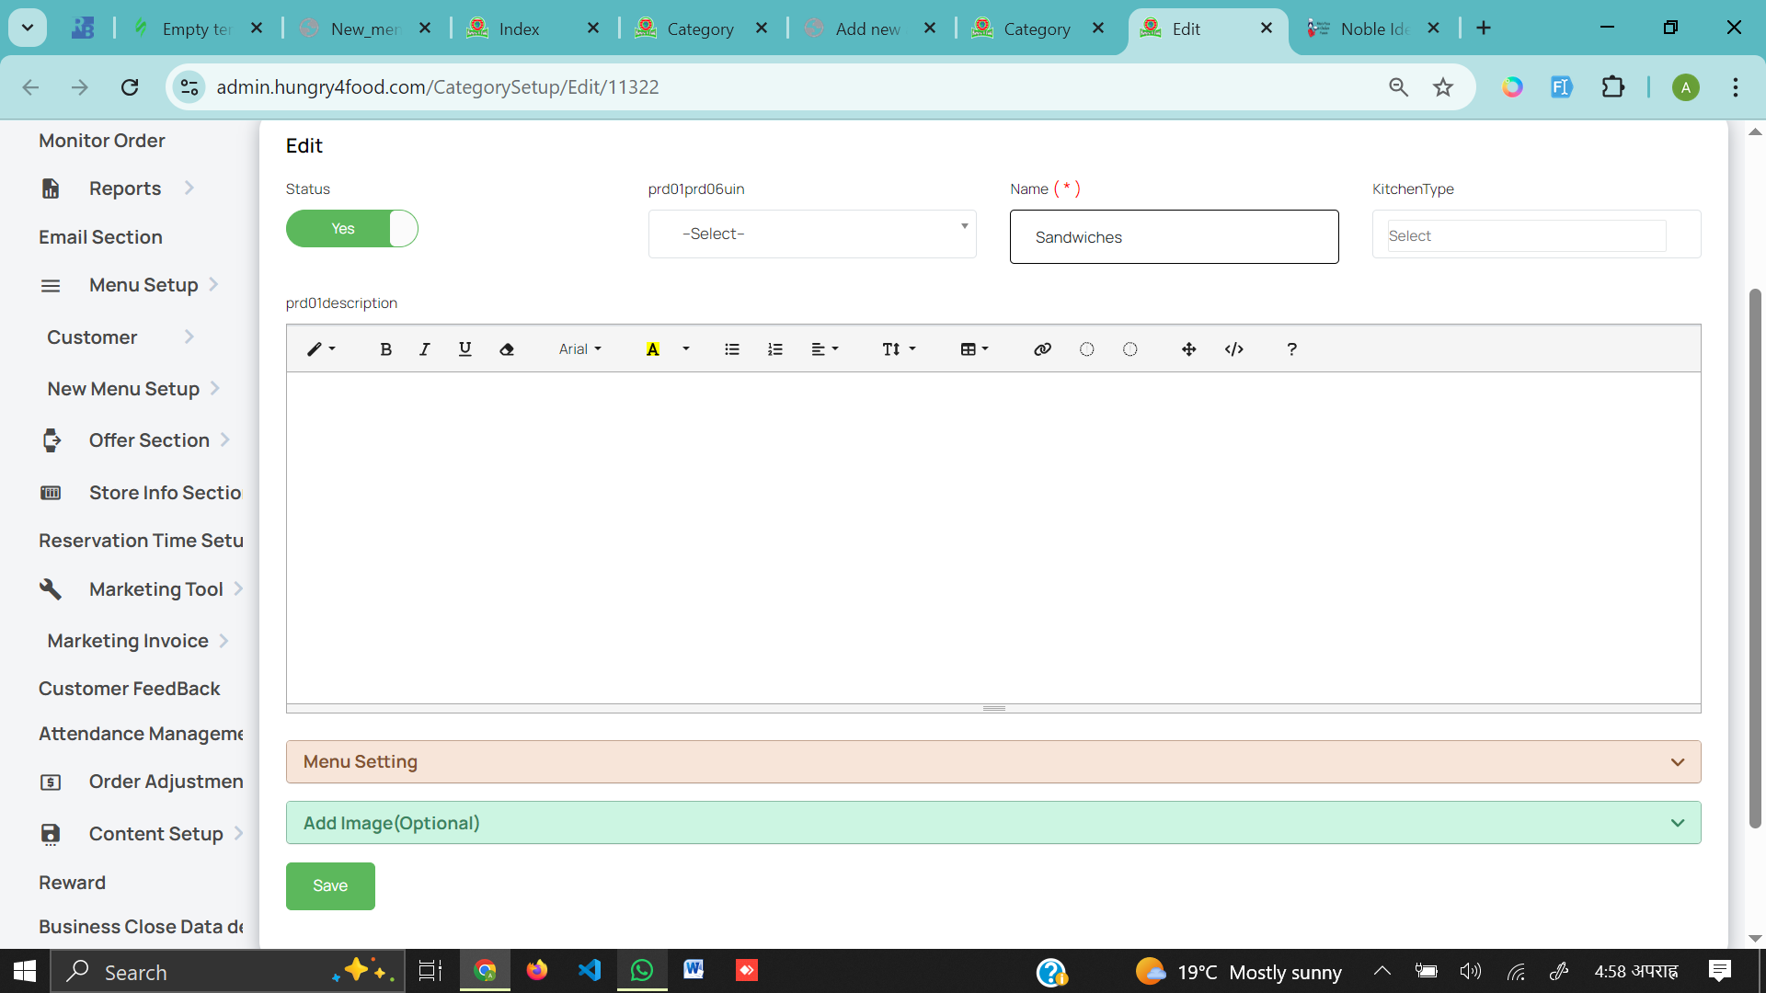Screen dimensions: 1766x993
Task: Open the prd01prd06uin Select dropdown
Action: click(812, 234)
